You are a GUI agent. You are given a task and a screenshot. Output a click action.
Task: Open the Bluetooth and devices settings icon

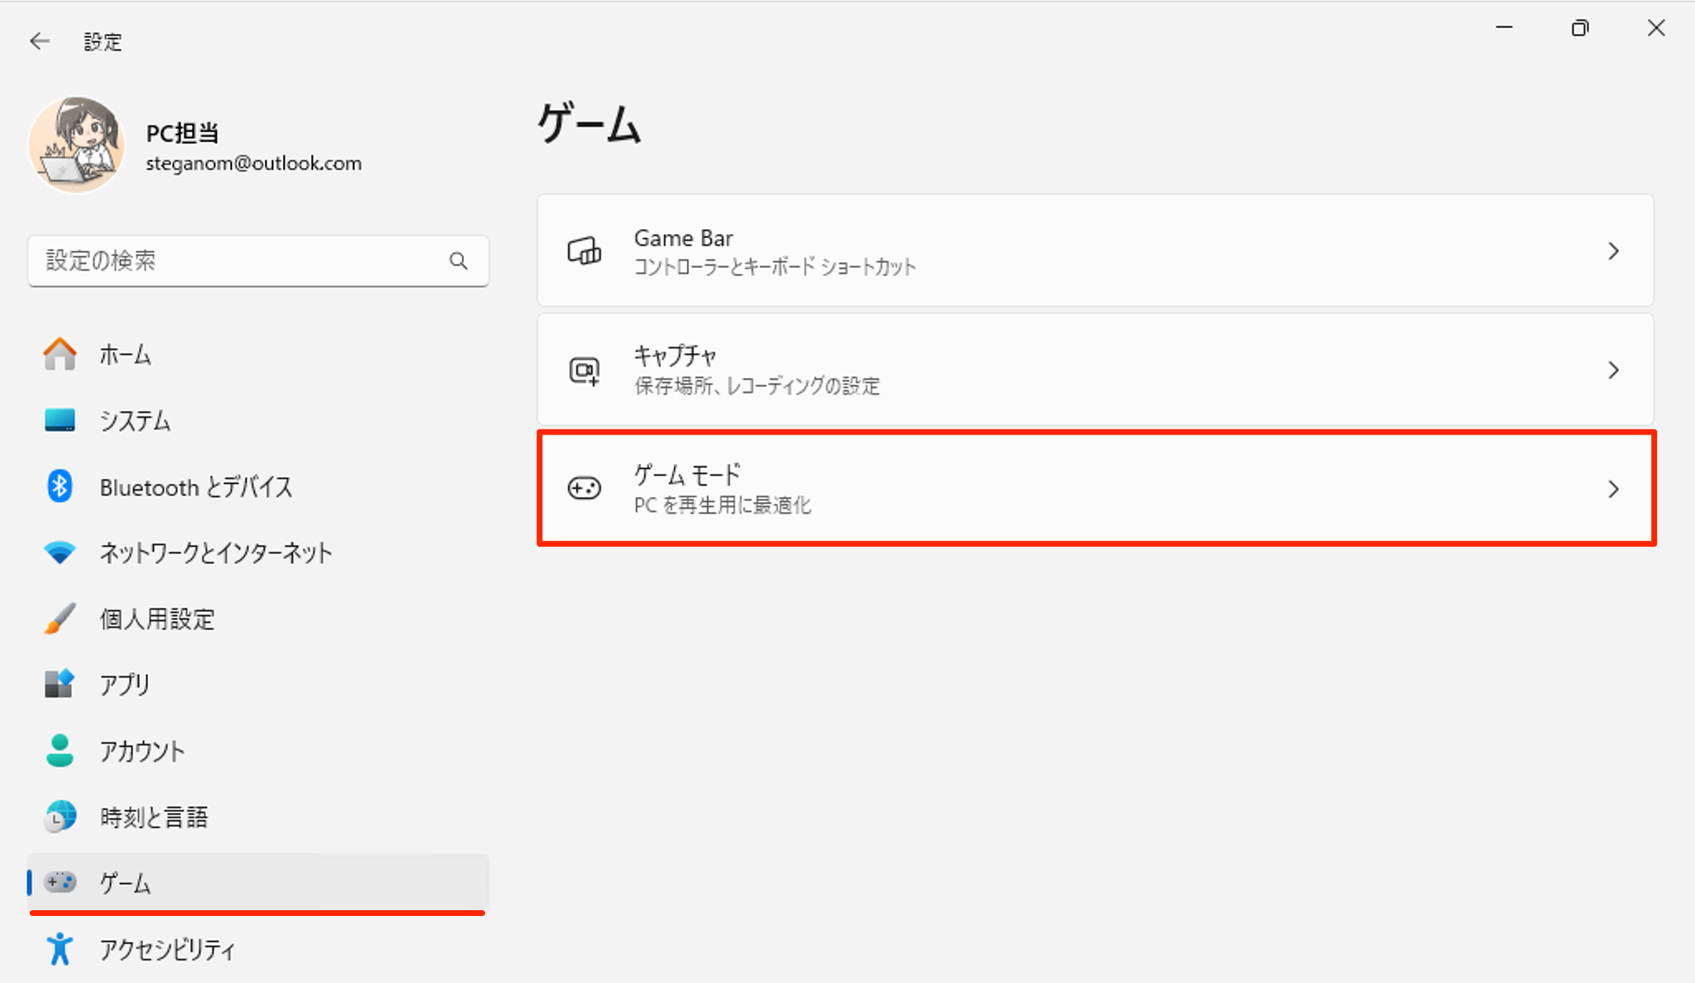[x=59, y=487]
